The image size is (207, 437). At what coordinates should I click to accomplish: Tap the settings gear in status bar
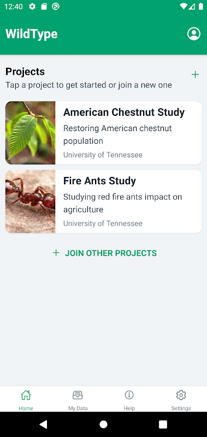pos(32,7)
